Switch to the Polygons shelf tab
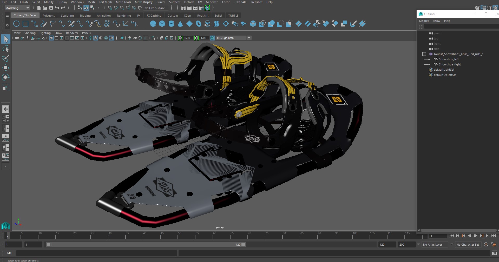The height and width of the screenshot is (262, 499). (x=49, y=16)
